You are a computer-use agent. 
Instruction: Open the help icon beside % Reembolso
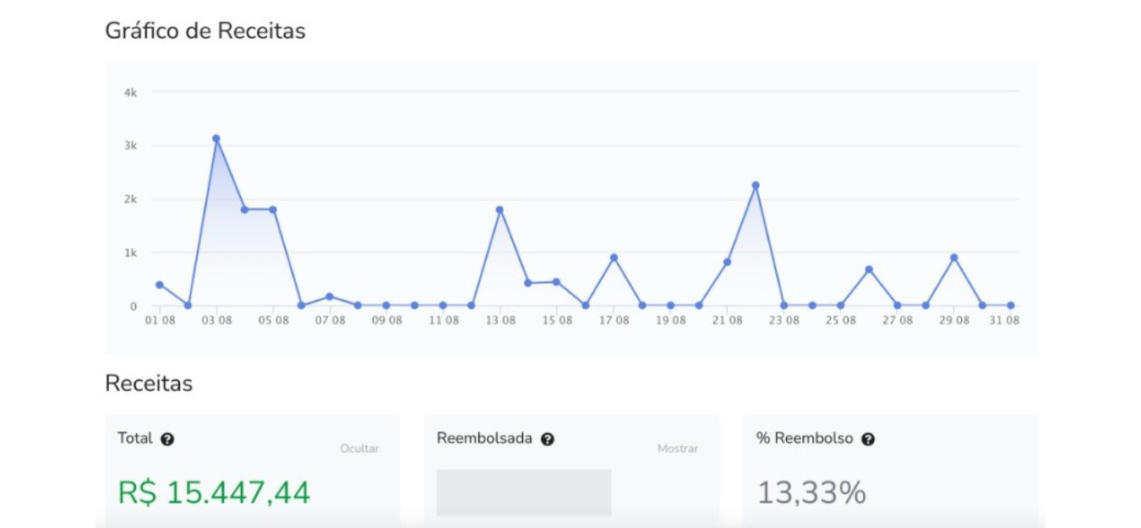click(867, 439)
